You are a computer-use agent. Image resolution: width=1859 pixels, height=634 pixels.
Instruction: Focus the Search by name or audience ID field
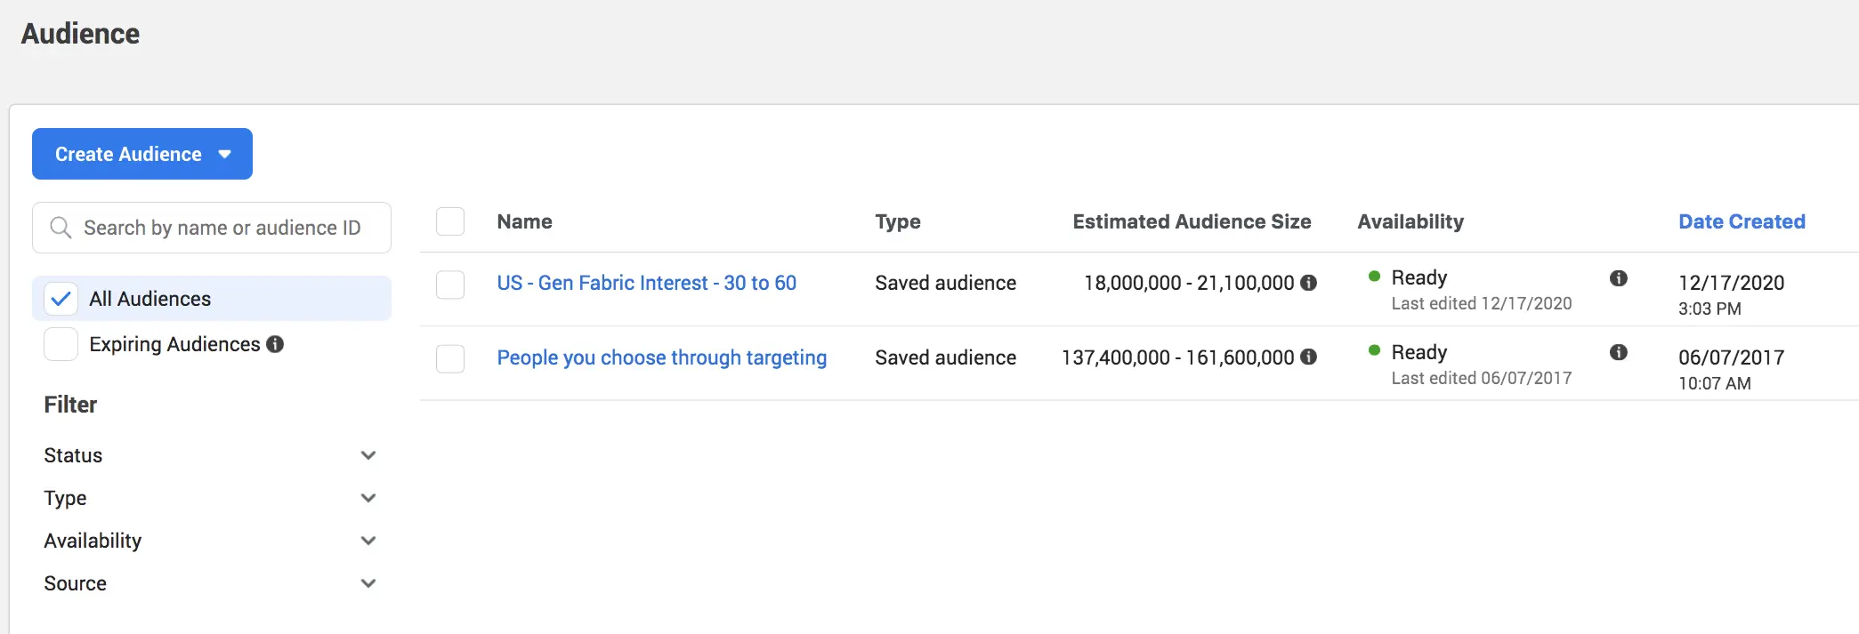pos(212,228)
